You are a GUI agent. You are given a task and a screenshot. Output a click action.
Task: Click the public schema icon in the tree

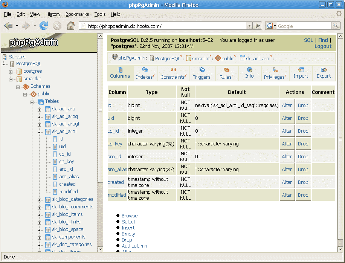(34, 94)
